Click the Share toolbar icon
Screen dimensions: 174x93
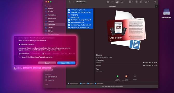click(137, 2)
